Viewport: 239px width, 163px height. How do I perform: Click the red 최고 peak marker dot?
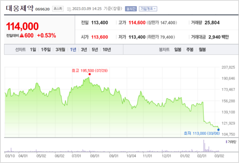[x=89, y=74]
